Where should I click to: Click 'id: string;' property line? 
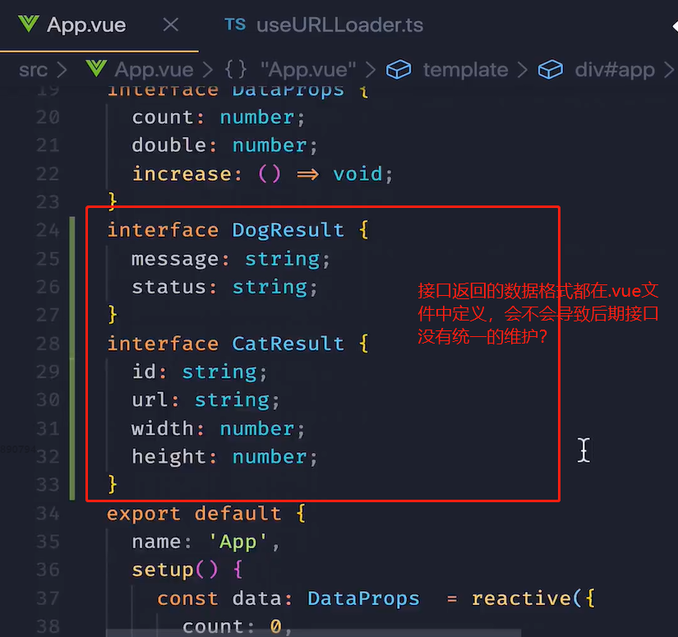[200, 372]
